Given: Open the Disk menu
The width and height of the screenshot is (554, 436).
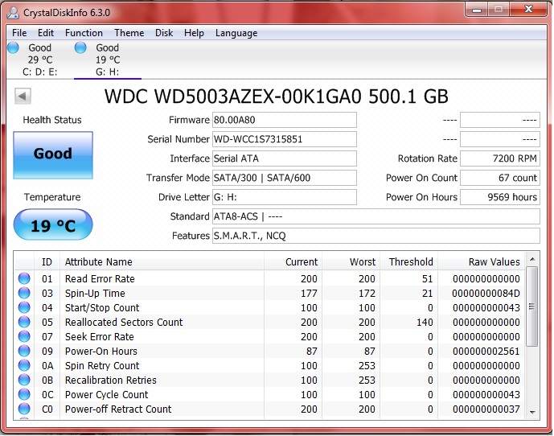Looking at the screenshot, I should coord(164,33).
